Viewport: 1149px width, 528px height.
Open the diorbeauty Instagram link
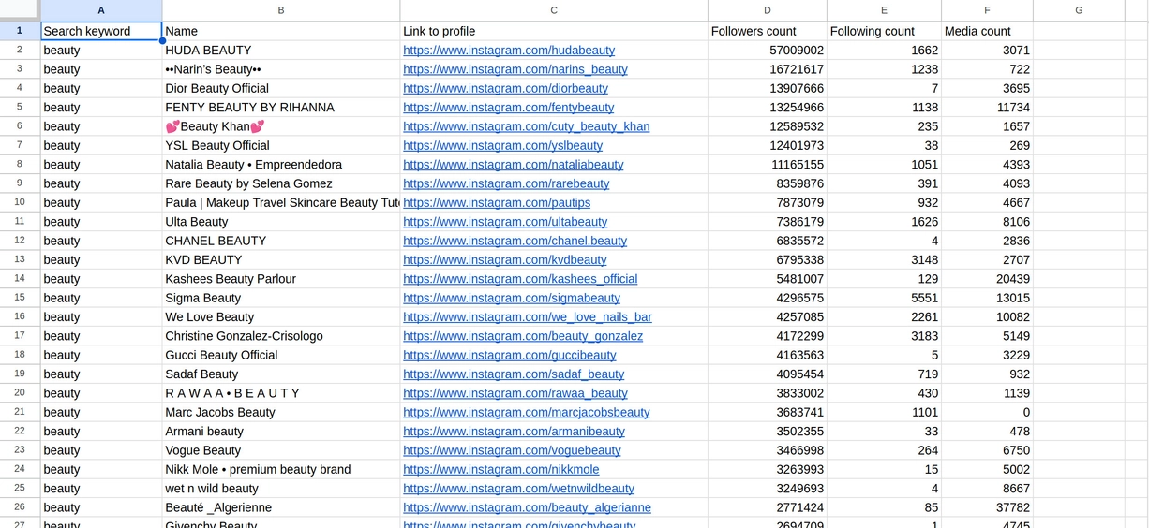505,89
